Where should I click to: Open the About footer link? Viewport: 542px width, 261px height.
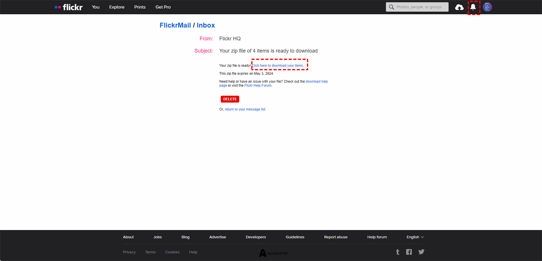tap(128, 237)
